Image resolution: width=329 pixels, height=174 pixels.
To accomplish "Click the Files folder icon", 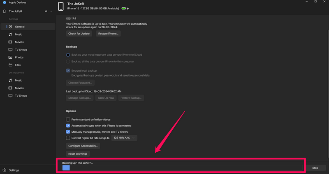I will [x=10, y=65].
